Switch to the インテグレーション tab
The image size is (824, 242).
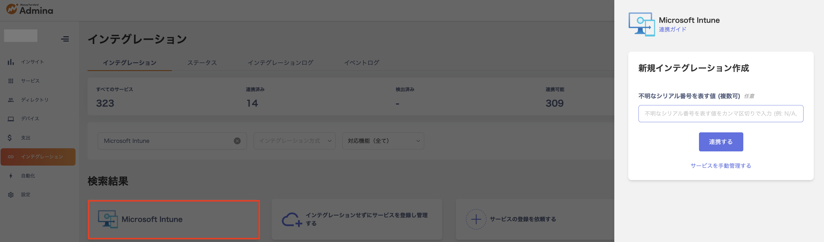tap(130, 63)
